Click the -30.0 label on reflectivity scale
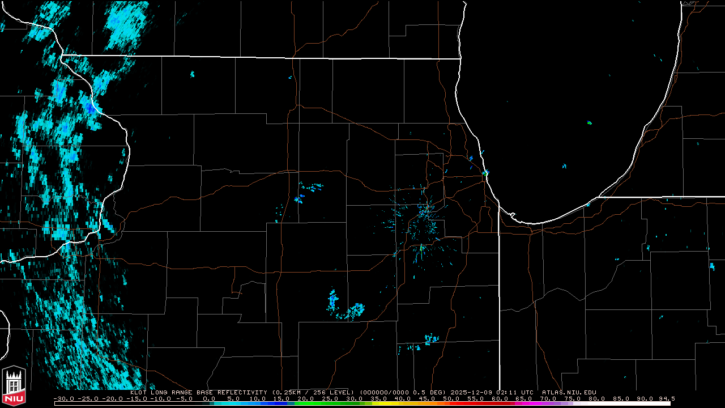 click(63, 398)
